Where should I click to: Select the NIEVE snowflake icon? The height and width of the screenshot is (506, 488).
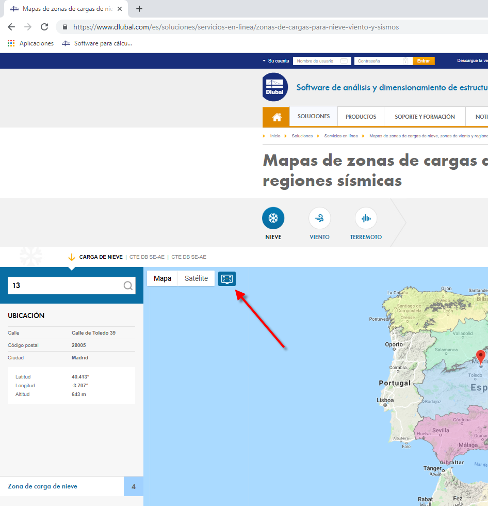click(273, 218)
